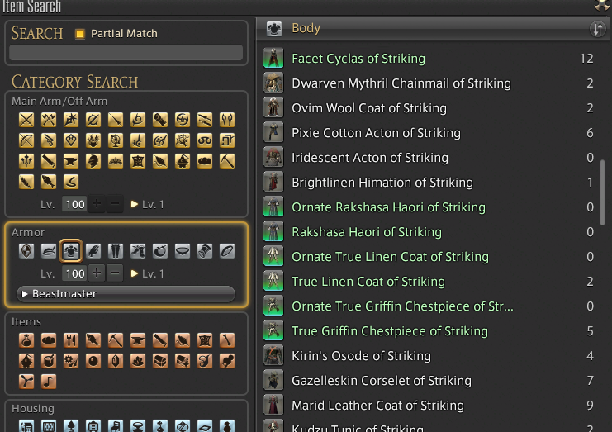Decrease the Armor level with minus button
Screen dimensions: 612x432
point(115,273)
